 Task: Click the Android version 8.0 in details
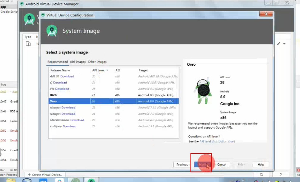click(223, 97)
